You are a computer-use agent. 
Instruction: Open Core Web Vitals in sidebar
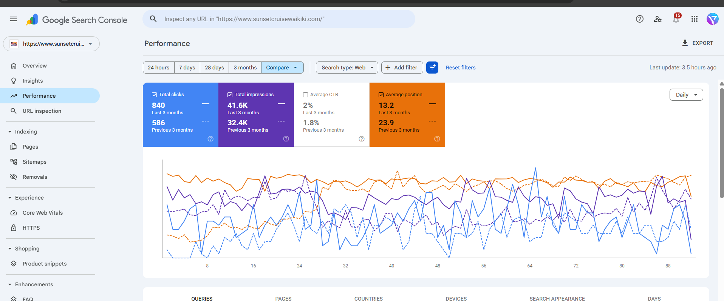point(42,213)
